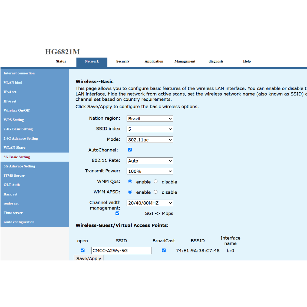Click the Save/Apply button
Viewport: 307px width, 307px height.
pos(88,258)
